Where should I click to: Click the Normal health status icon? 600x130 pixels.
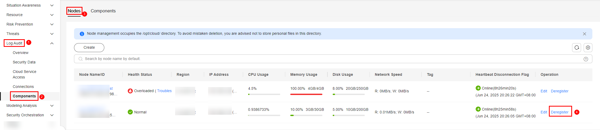coord(130,112)
